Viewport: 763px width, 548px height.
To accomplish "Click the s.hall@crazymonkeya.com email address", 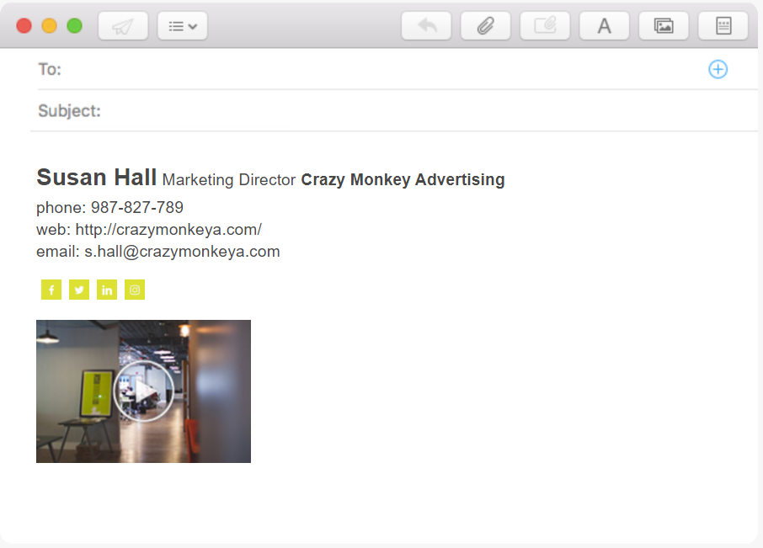I will tap(182, 252).
